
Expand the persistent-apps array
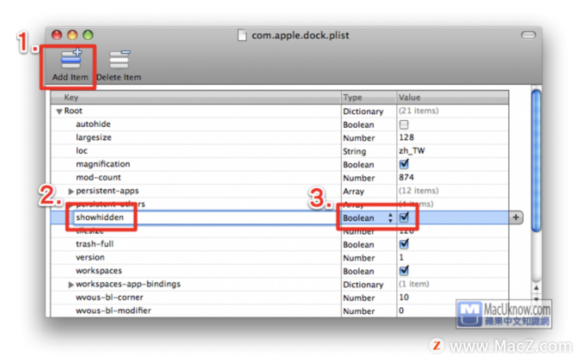[x=71, y=191]
